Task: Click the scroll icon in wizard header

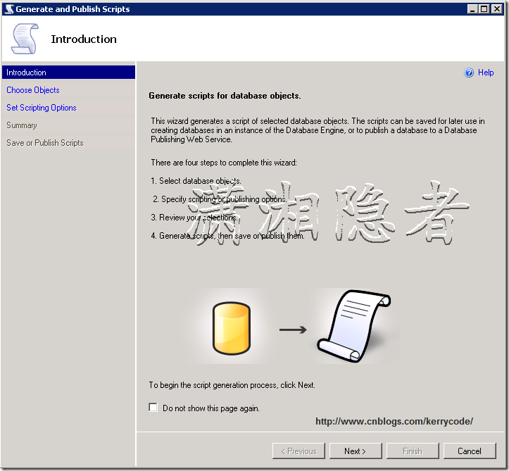Action: [25, 39]
